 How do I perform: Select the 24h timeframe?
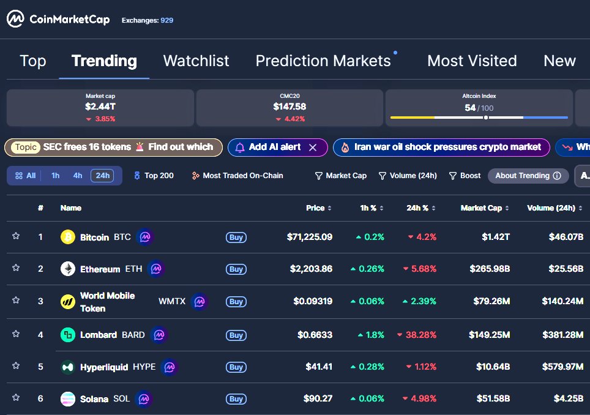click(102, 176)
